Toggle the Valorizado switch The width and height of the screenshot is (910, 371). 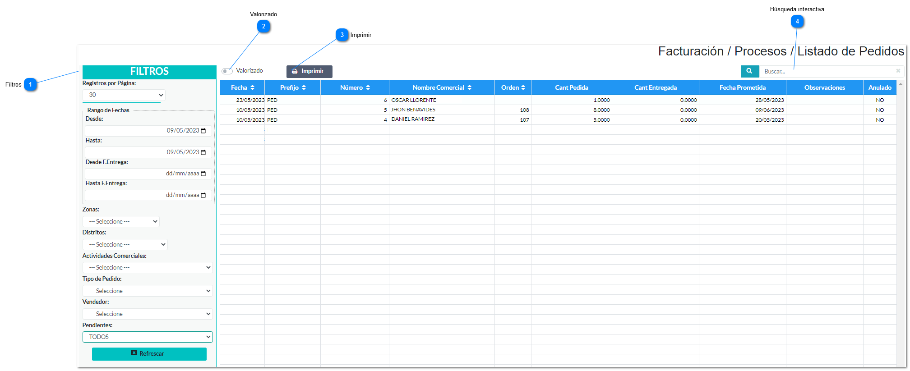point(227,71)
